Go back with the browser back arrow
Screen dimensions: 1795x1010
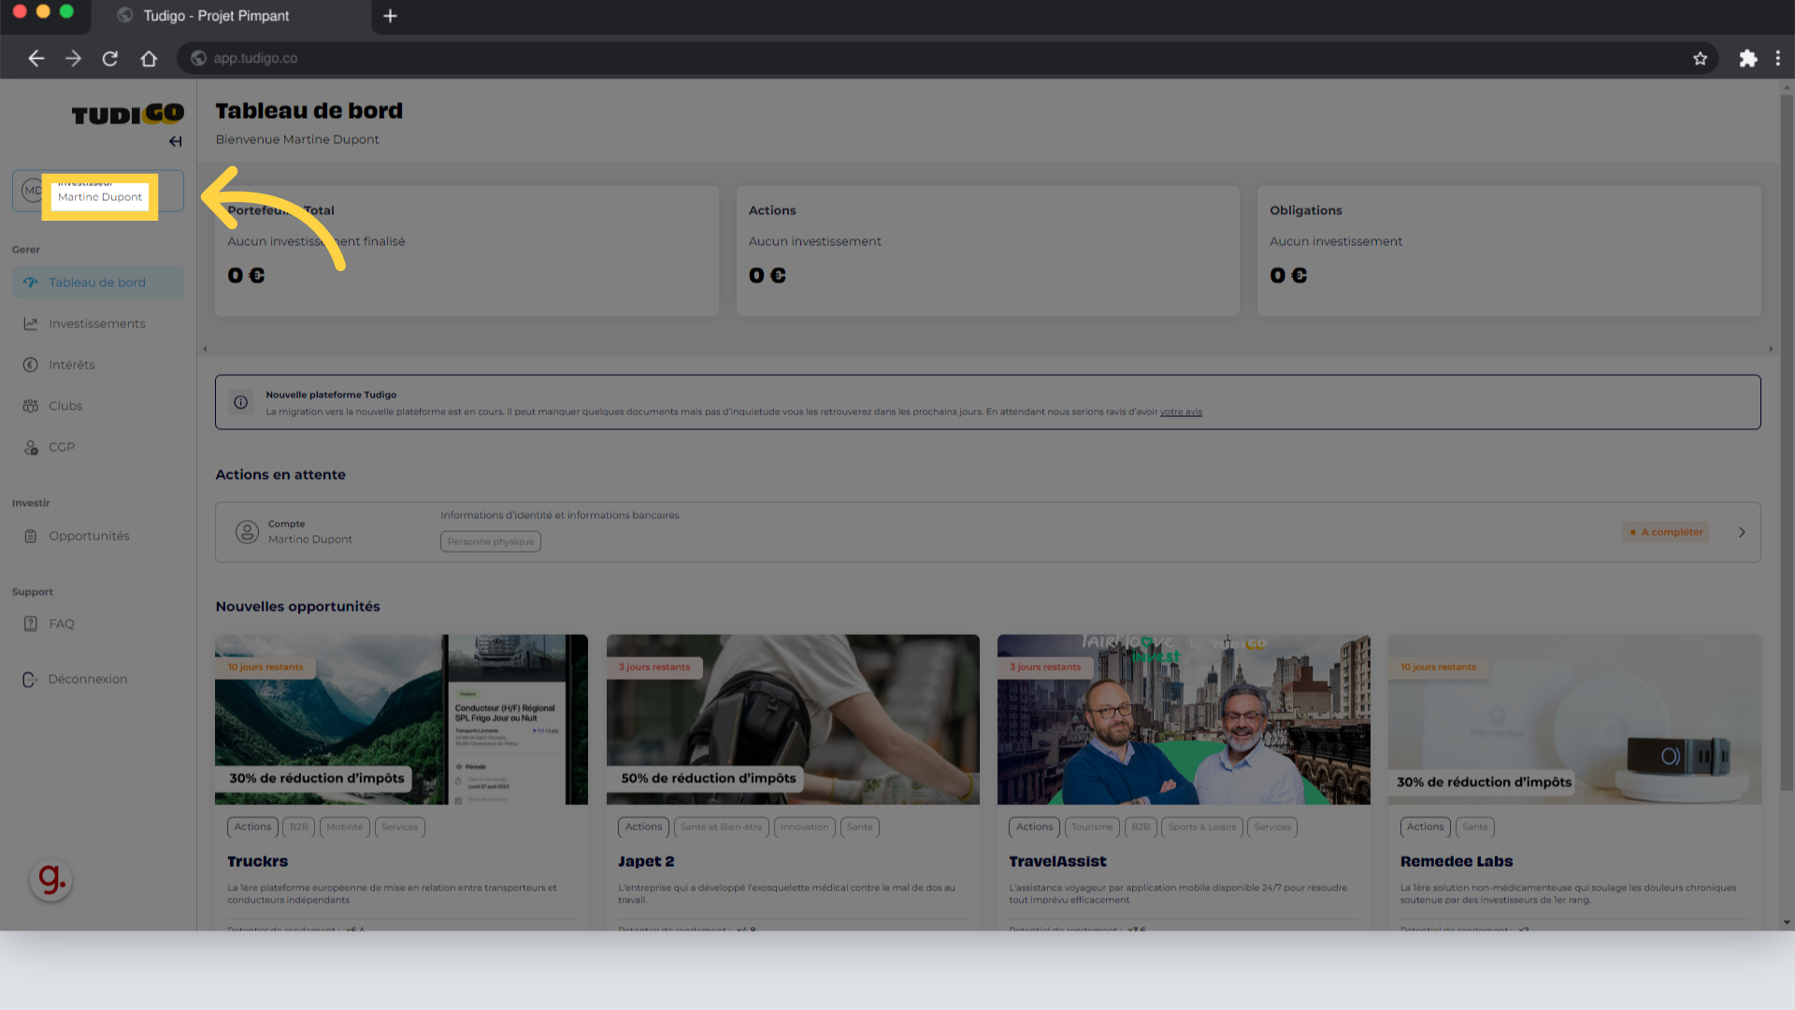tap(36, 58)
